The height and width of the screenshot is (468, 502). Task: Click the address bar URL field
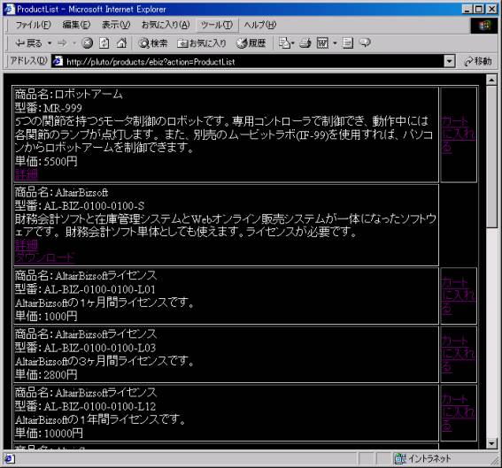(247, 61)
